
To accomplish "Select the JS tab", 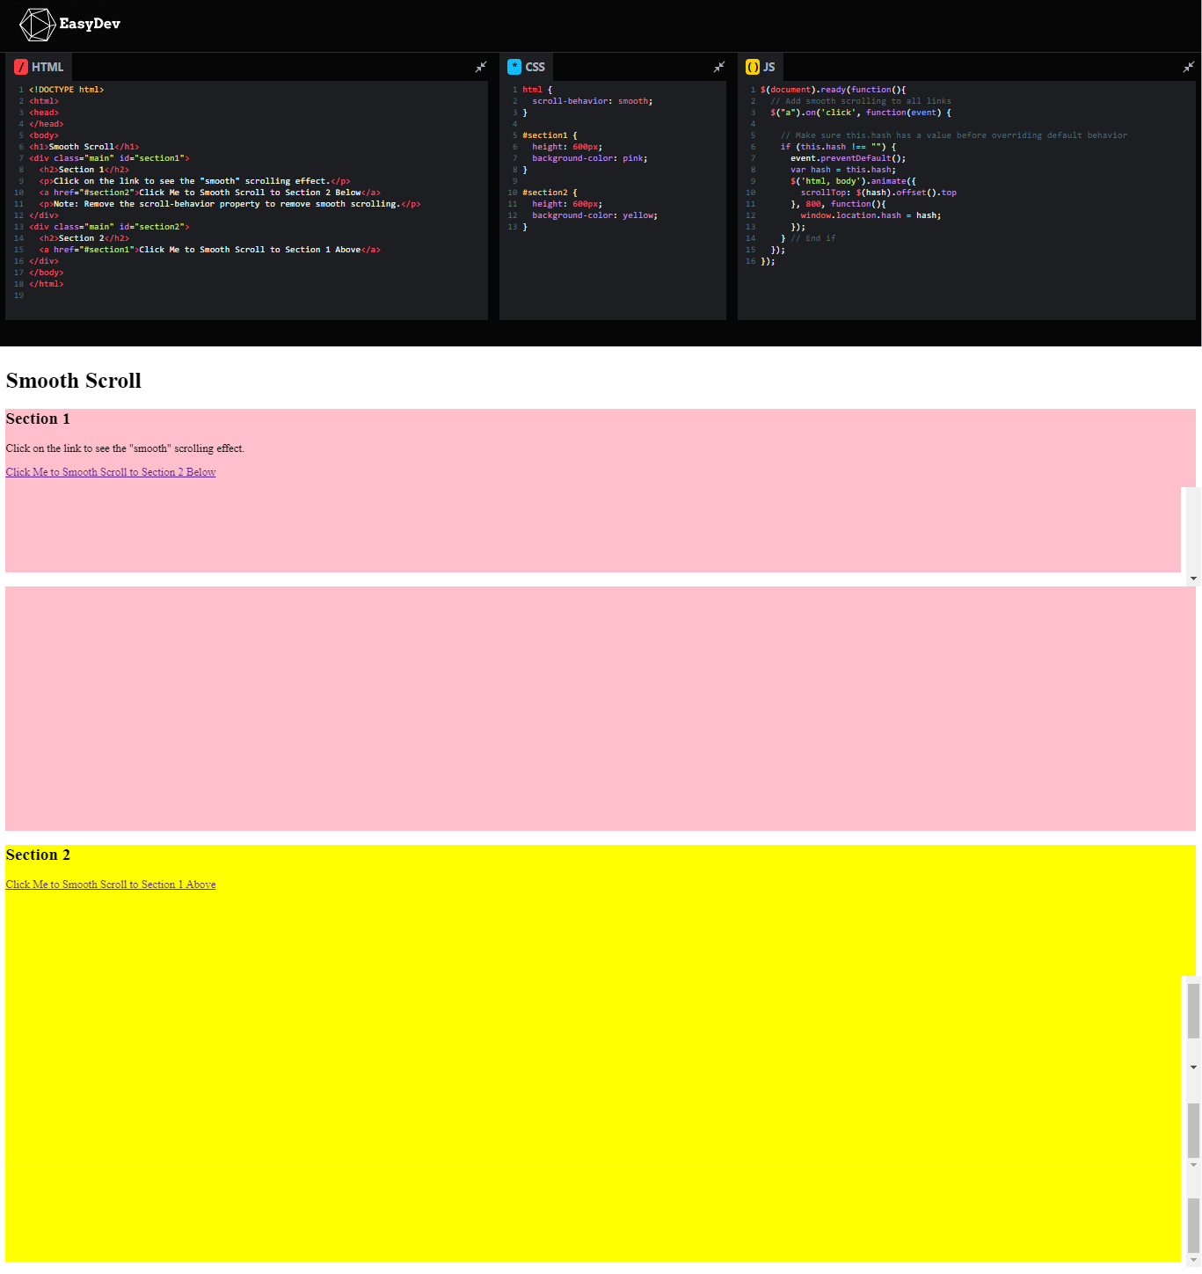I will (x=769, y=66).
